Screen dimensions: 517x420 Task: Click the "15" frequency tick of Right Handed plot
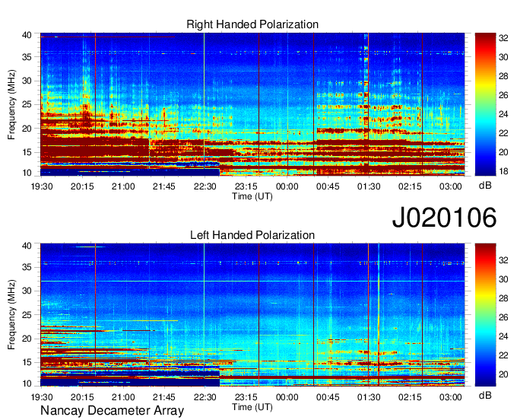[x=27, y=152]
